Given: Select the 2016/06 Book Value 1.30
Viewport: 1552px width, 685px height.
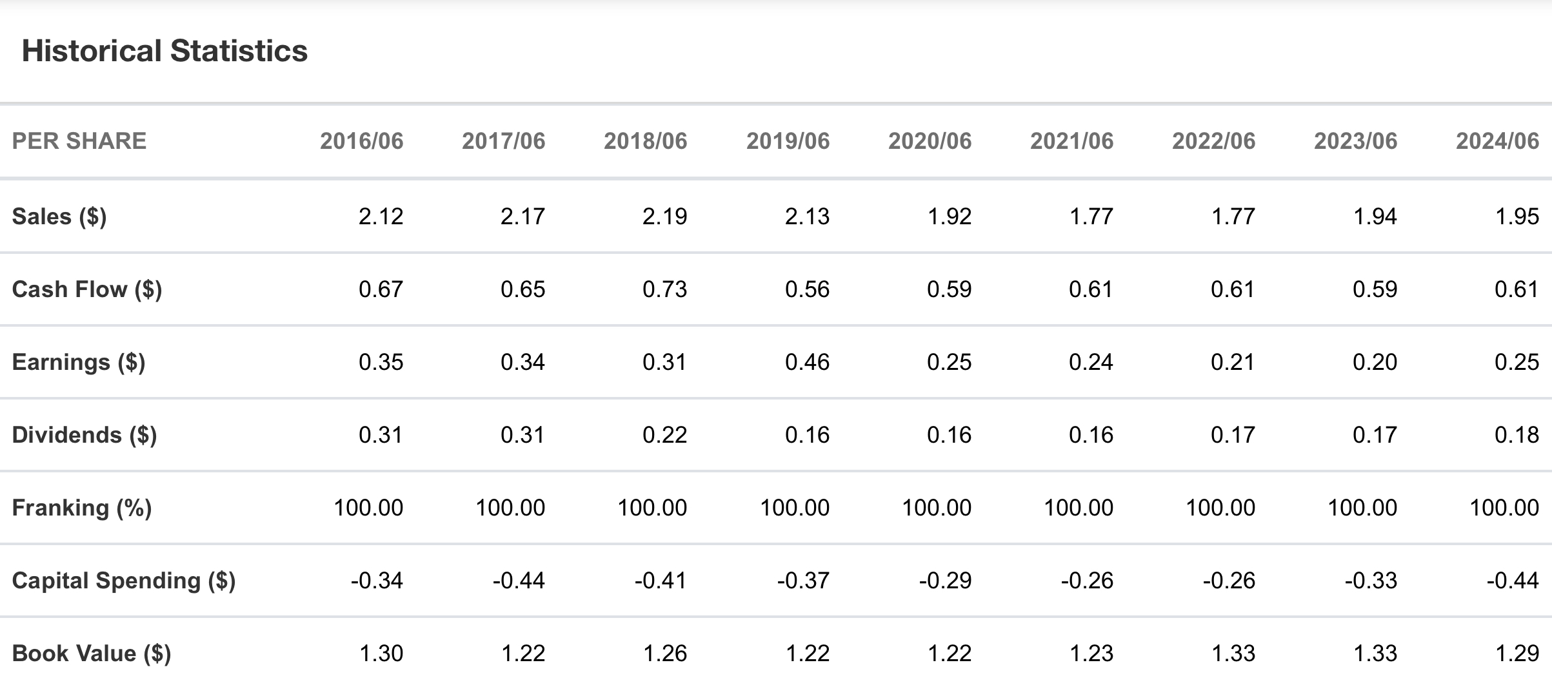Looking at the screenshot, I should pyautogui.click(x=381, y=653).
